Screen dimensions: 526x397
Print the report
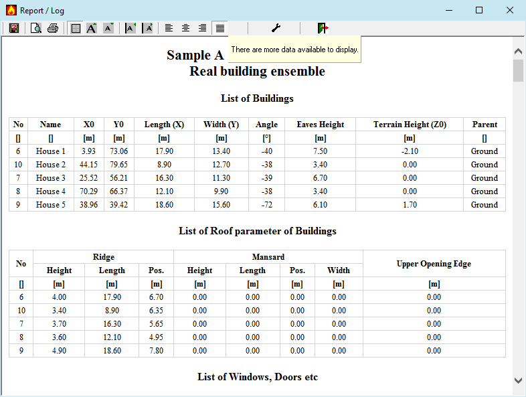53,28
